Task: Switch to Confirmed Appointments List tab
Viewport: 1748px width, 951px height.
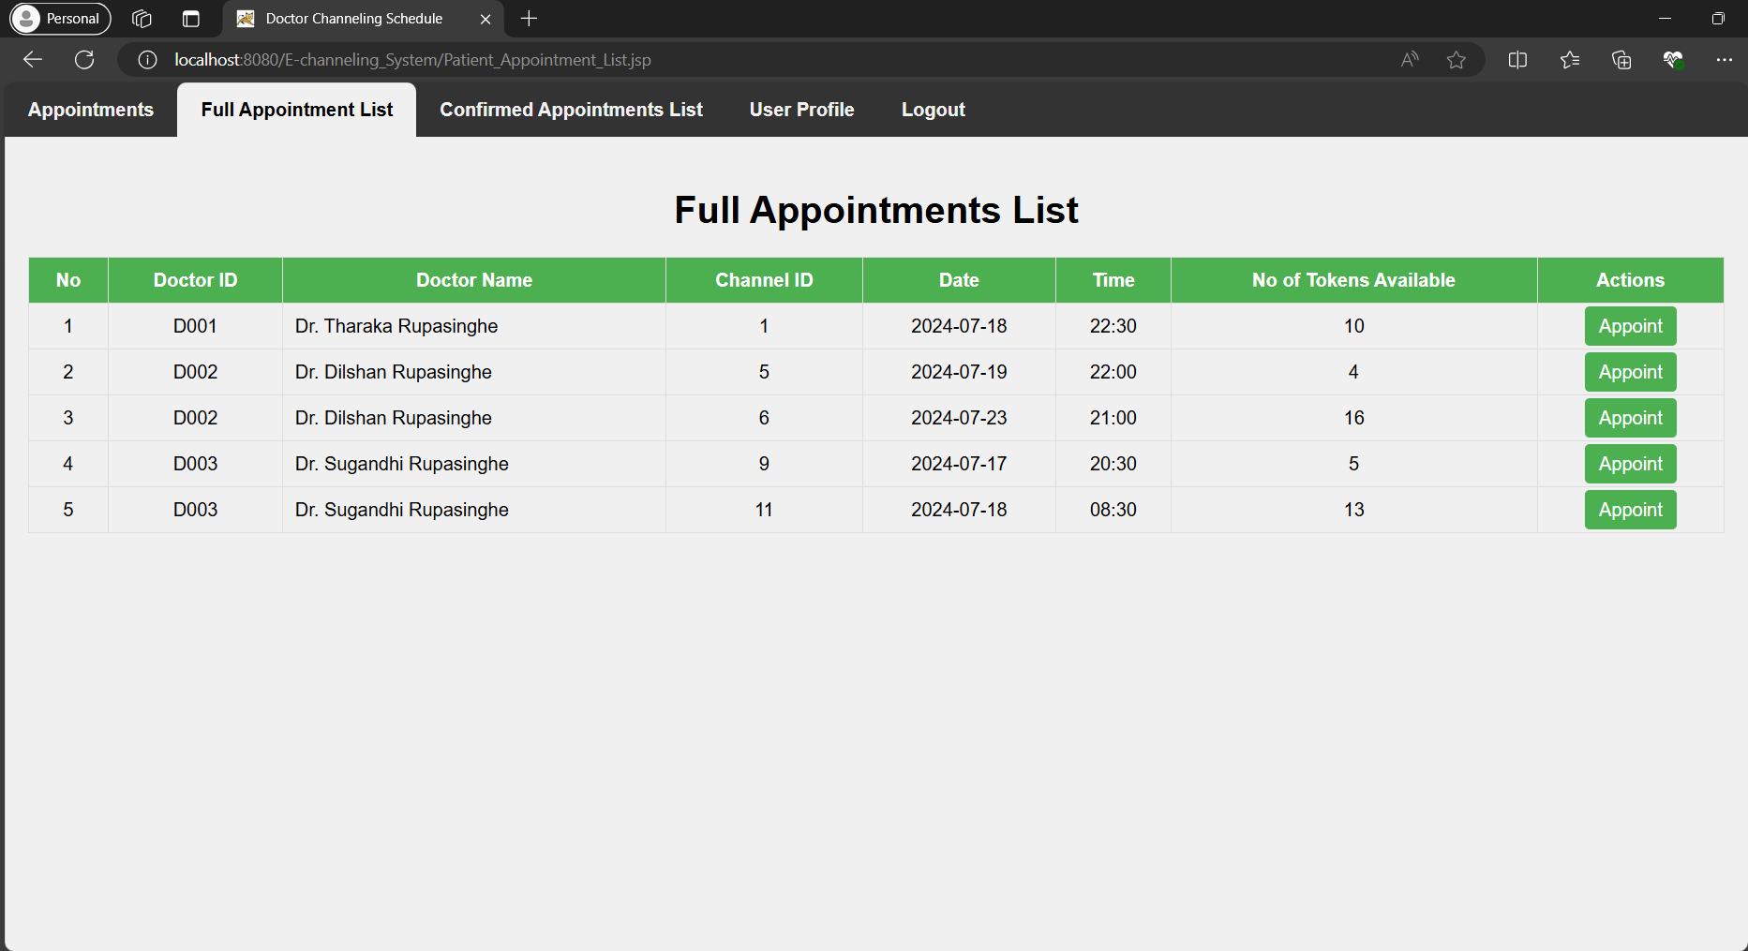Action: point(571,110)
